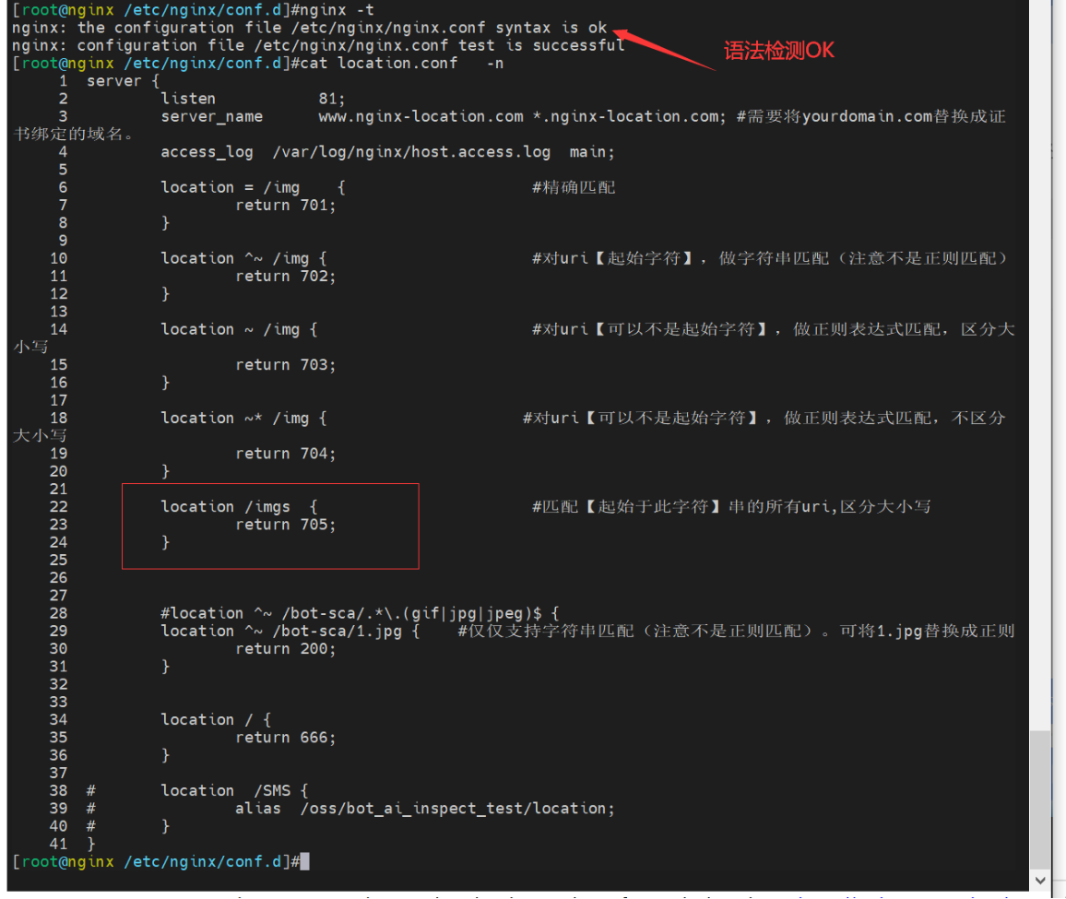Click '*.nginx-location.com;' wildcard domain
This screenshot has width=1066, height=899.
click(x=630, y=116)
